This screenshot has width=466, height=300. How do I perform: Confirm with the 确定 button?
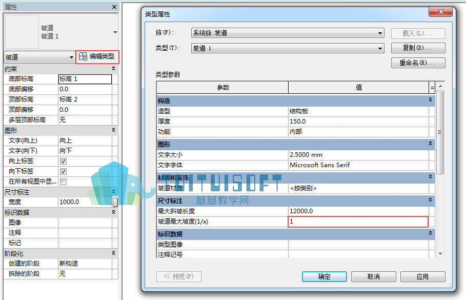click(324, 276)
